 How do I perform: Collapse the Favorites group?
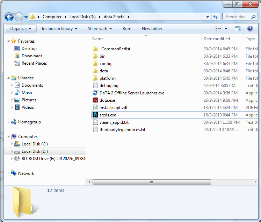(x=8, y=41)
